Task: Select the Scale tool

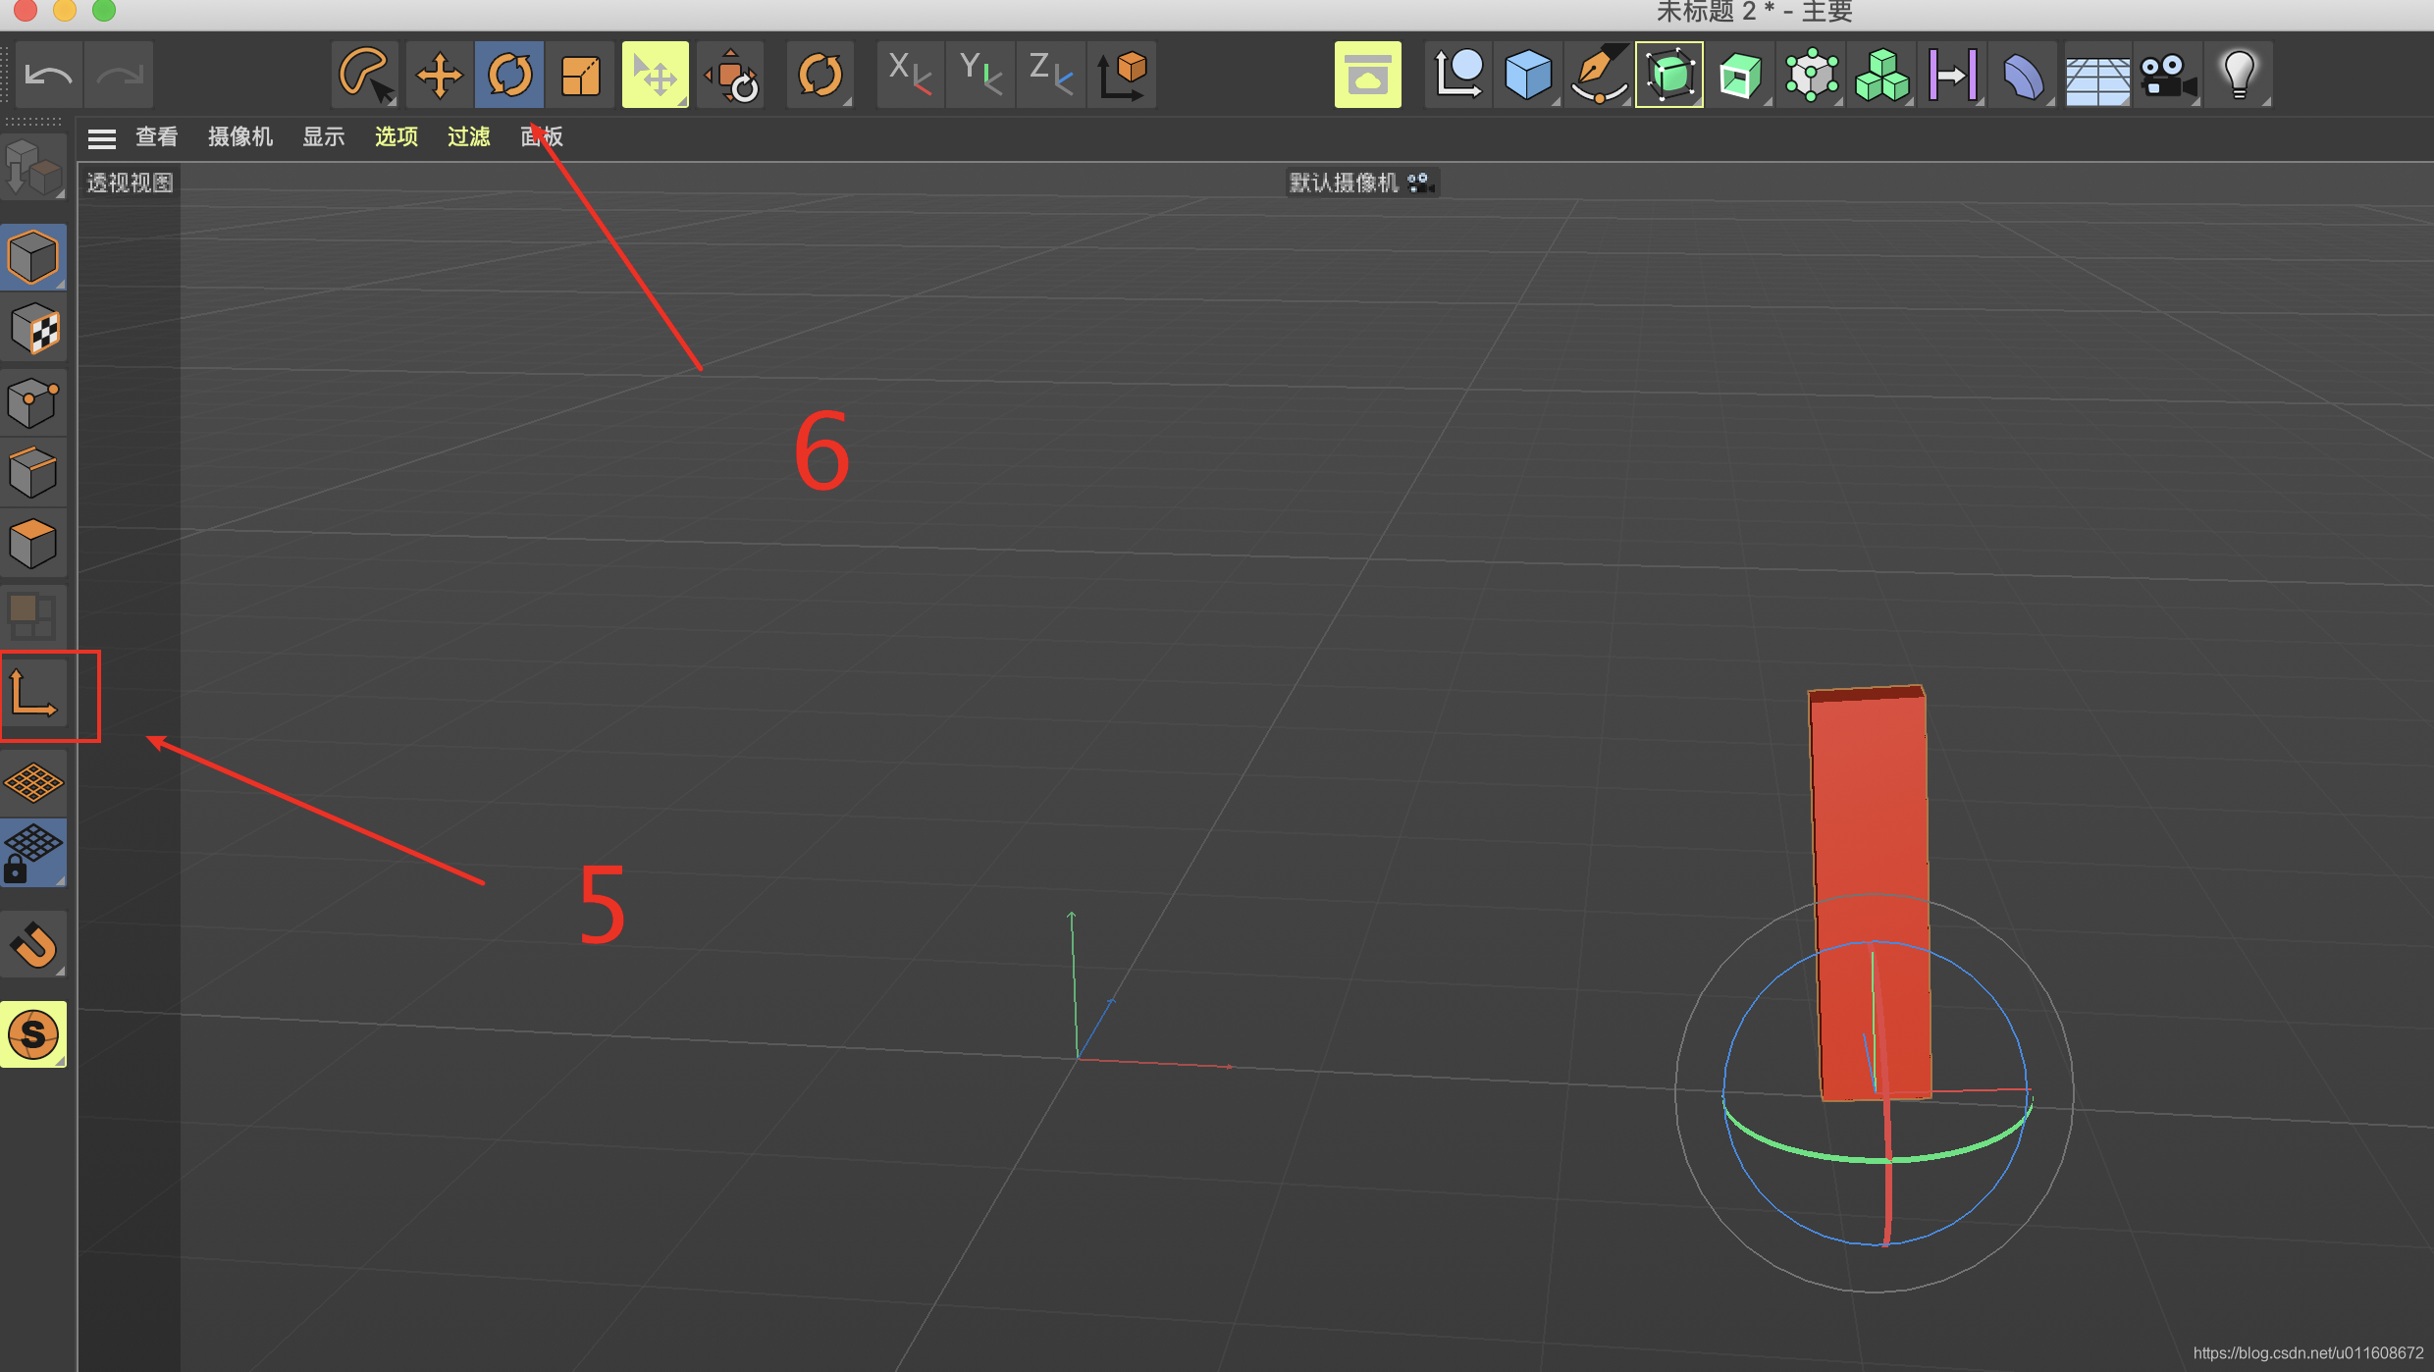Action: [x=580, y=76]
